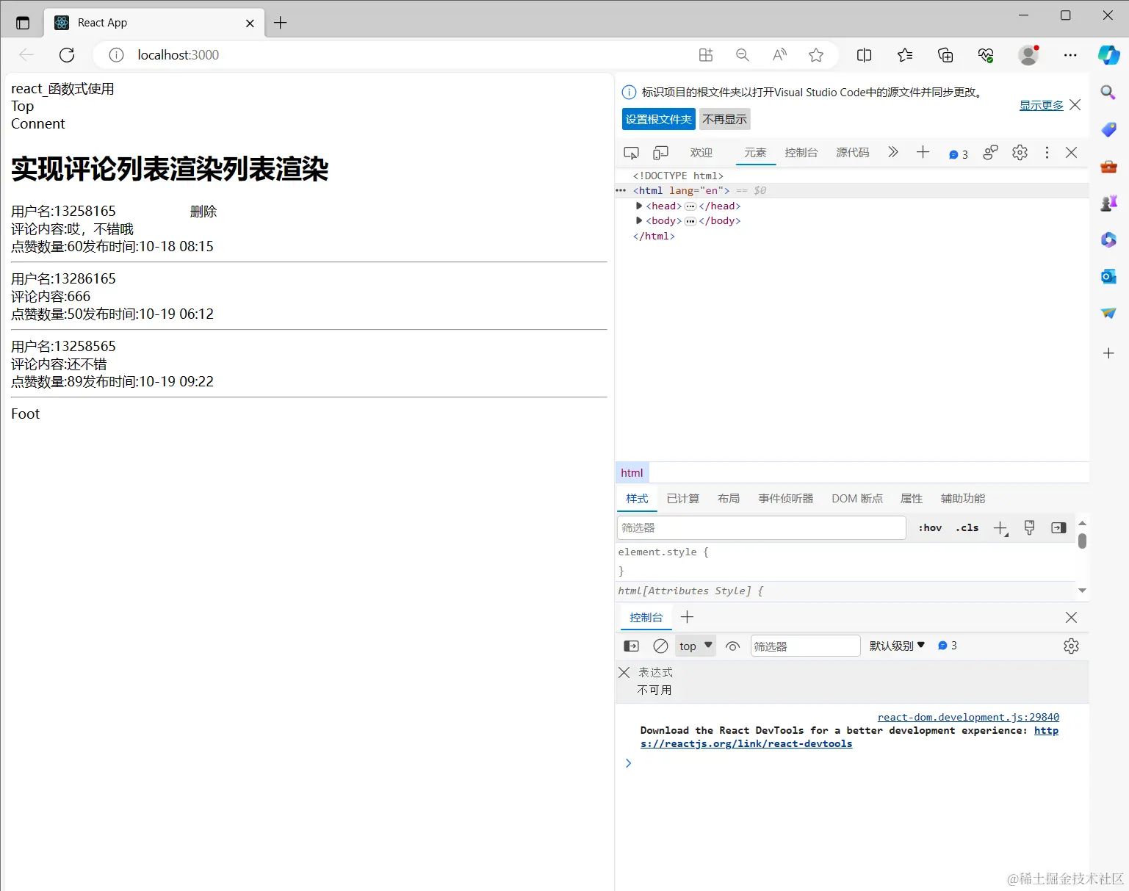Open browser essentials heart icon
This screenshot has height=891, width=1129.
[x=986, y=55]
